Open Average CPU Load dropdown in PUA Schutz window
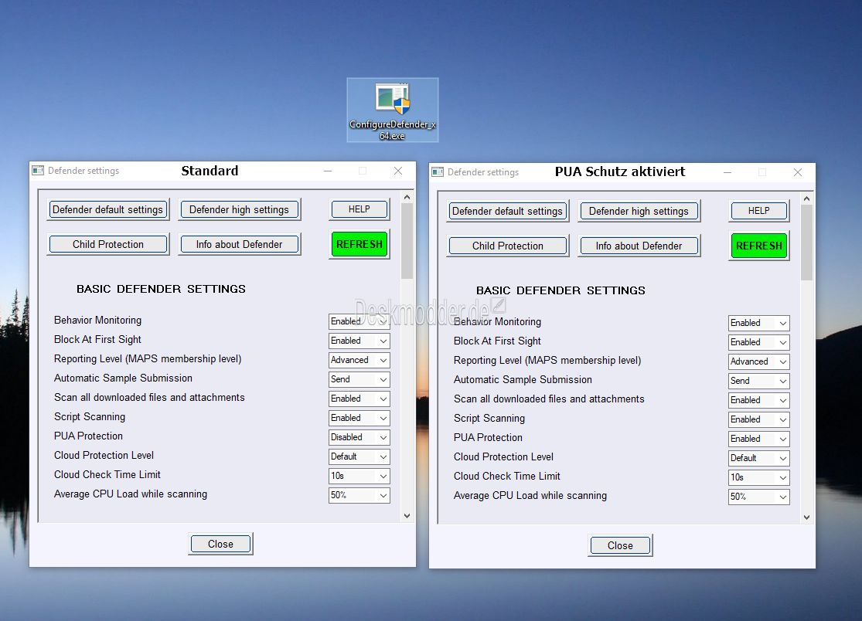Screen dimensions: 862x621 click(758, 497)
